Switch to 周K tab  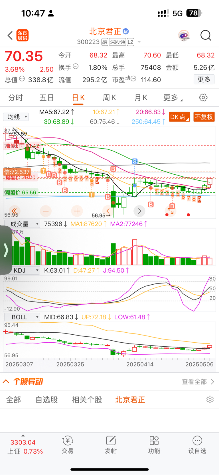coord(109,98)
